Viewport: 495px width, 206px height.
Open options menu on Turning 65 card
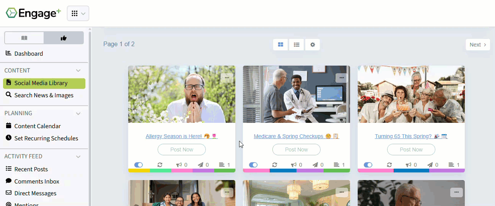pos(456,78)
